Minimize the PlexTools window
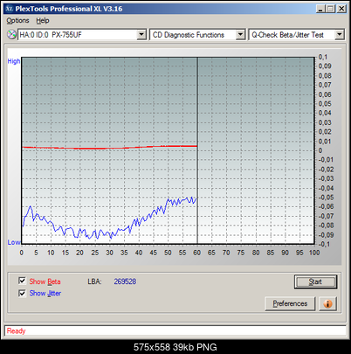This screenshot has height=354, width=351. coord(320,9)
